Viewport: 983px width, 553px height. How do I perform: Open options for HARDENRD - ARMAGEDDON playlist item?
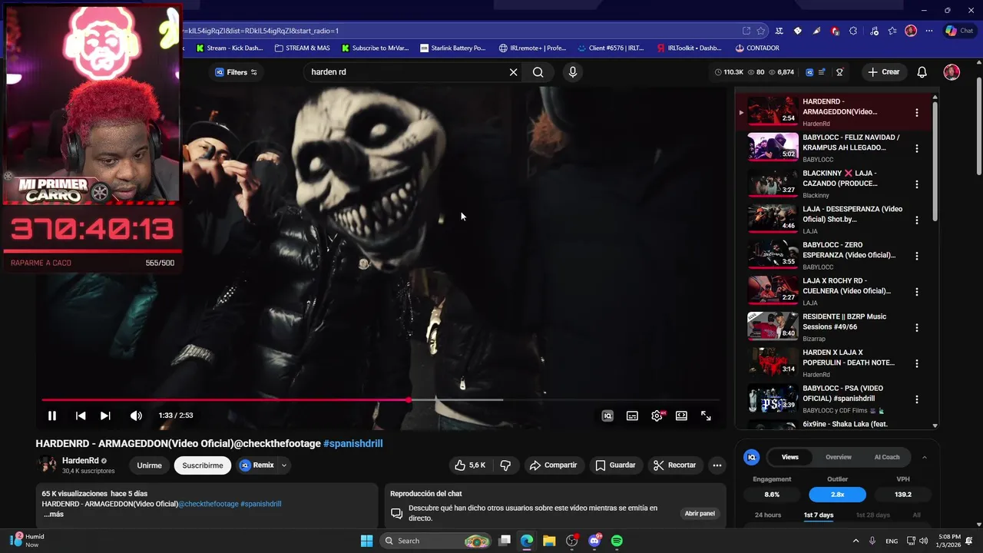(916, 113)
